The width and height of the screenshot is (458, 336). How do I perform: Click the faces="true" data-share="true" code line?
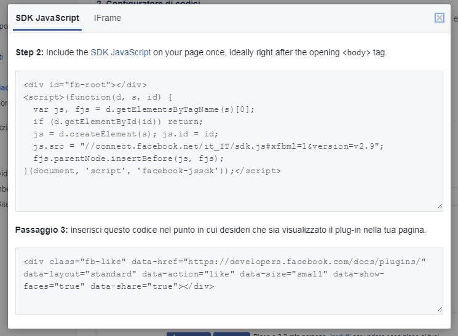click(x=119, y=286)
